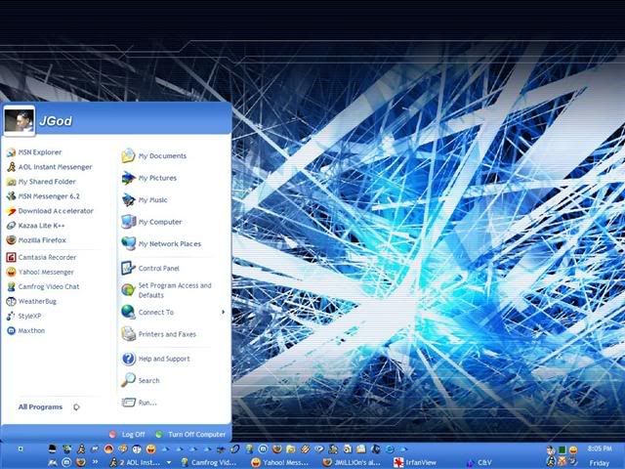
Task: Open MSN Explorer from the Start menu
Action: pyautogui.click(x=34, y=152)
